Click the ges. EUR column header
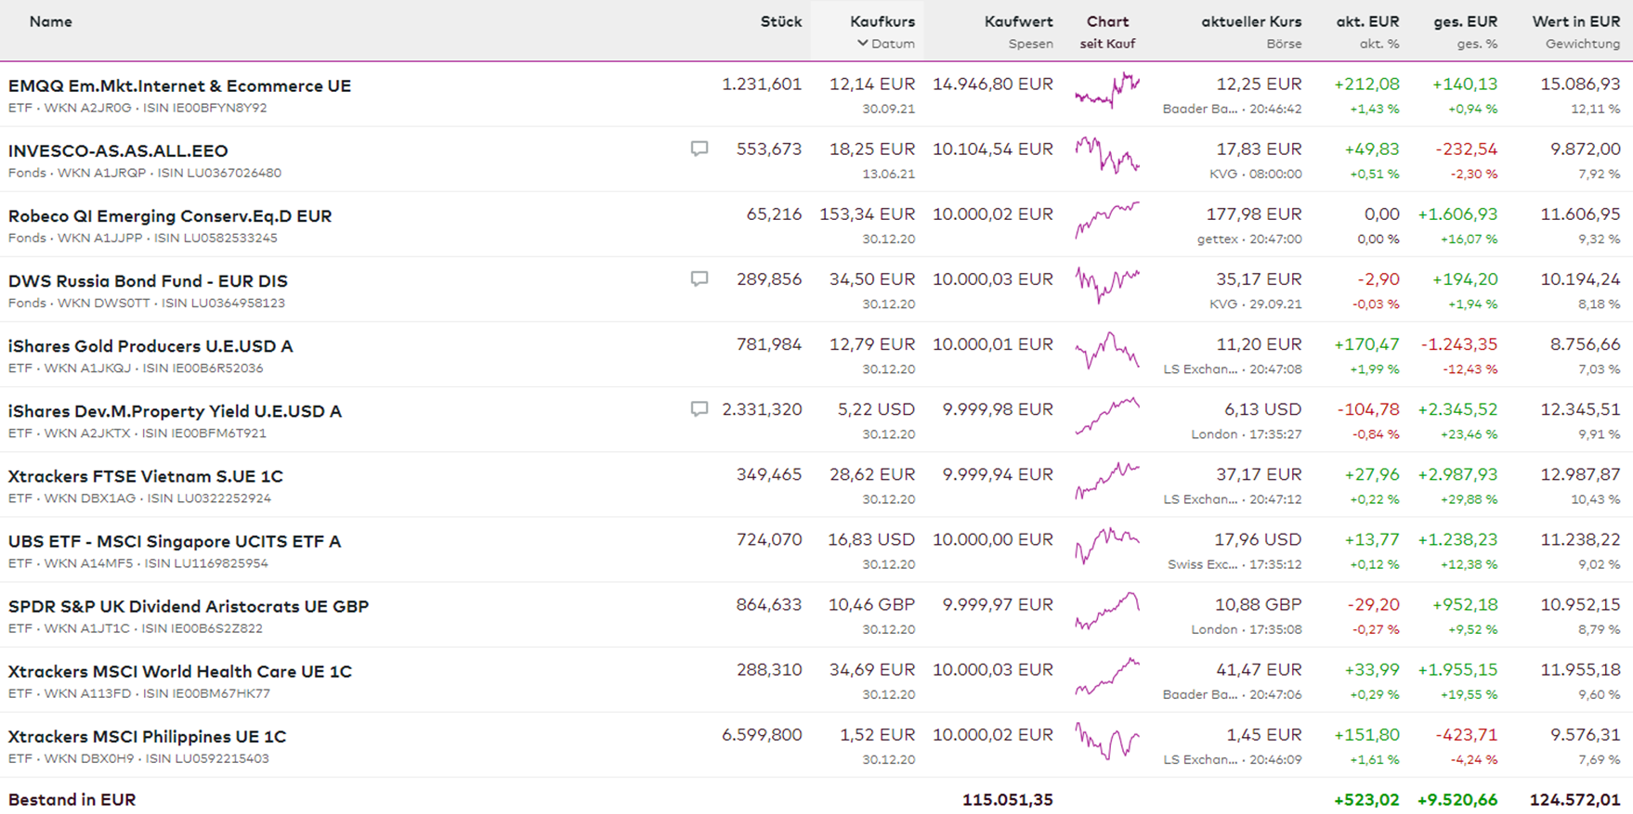Image resolution: width=1633 pixels, height=814 pixels. click(x=1465, y=21)
